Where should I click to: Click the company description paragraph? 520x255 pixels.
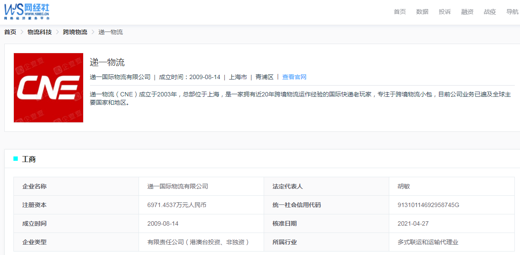[300, 99]
